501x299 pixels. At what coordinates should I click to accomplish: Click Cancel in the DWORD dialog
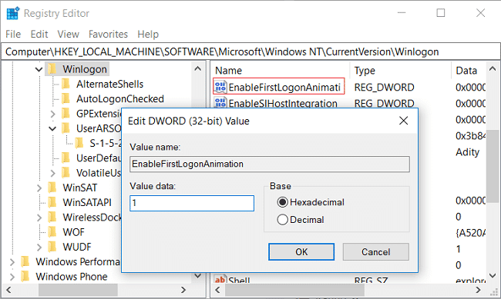pyautogui.click(x=376, y=252)
